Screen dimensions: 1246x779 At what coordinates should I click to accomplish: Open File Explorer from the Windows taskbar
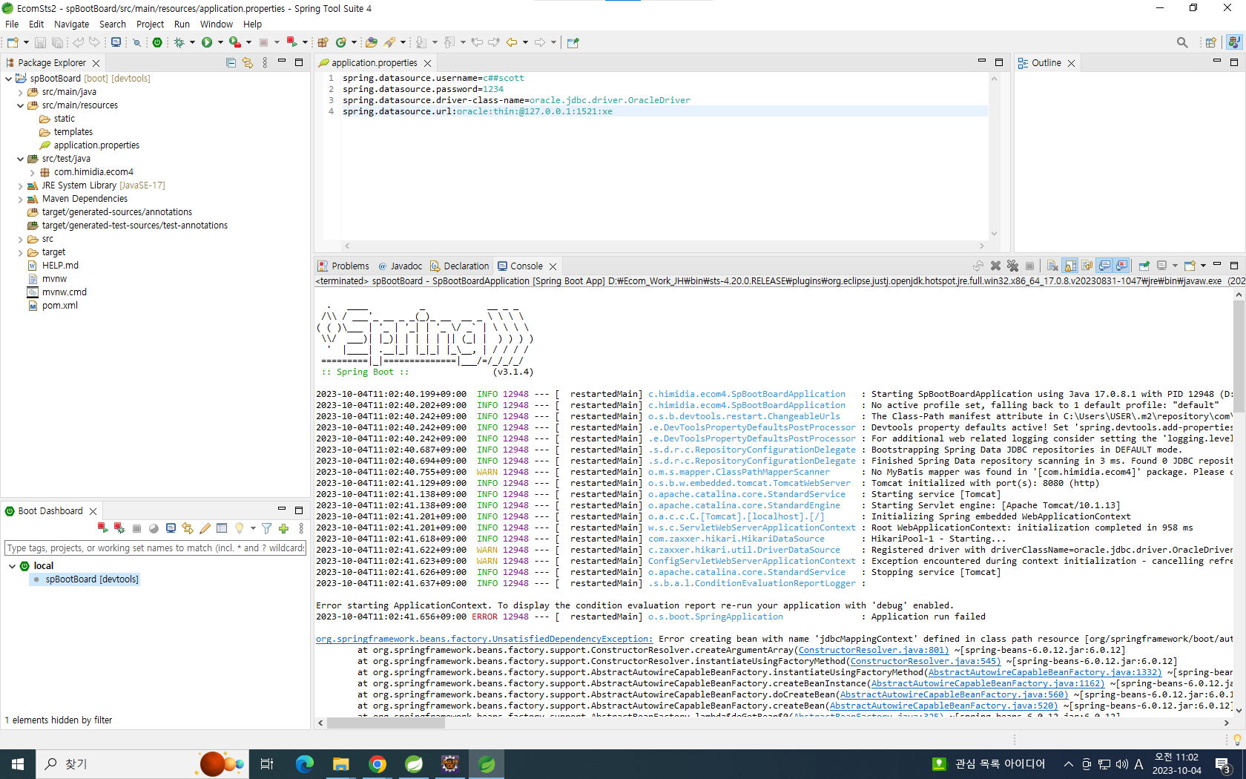[341, 764]
